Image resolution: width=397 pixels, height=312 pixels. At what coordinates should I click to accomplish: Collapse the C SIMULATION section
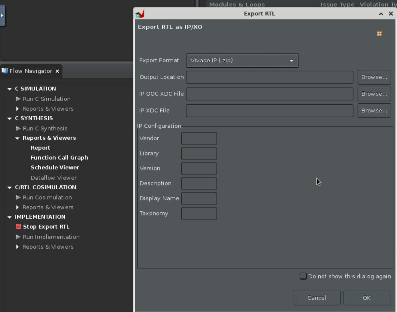tap(9, 89)
